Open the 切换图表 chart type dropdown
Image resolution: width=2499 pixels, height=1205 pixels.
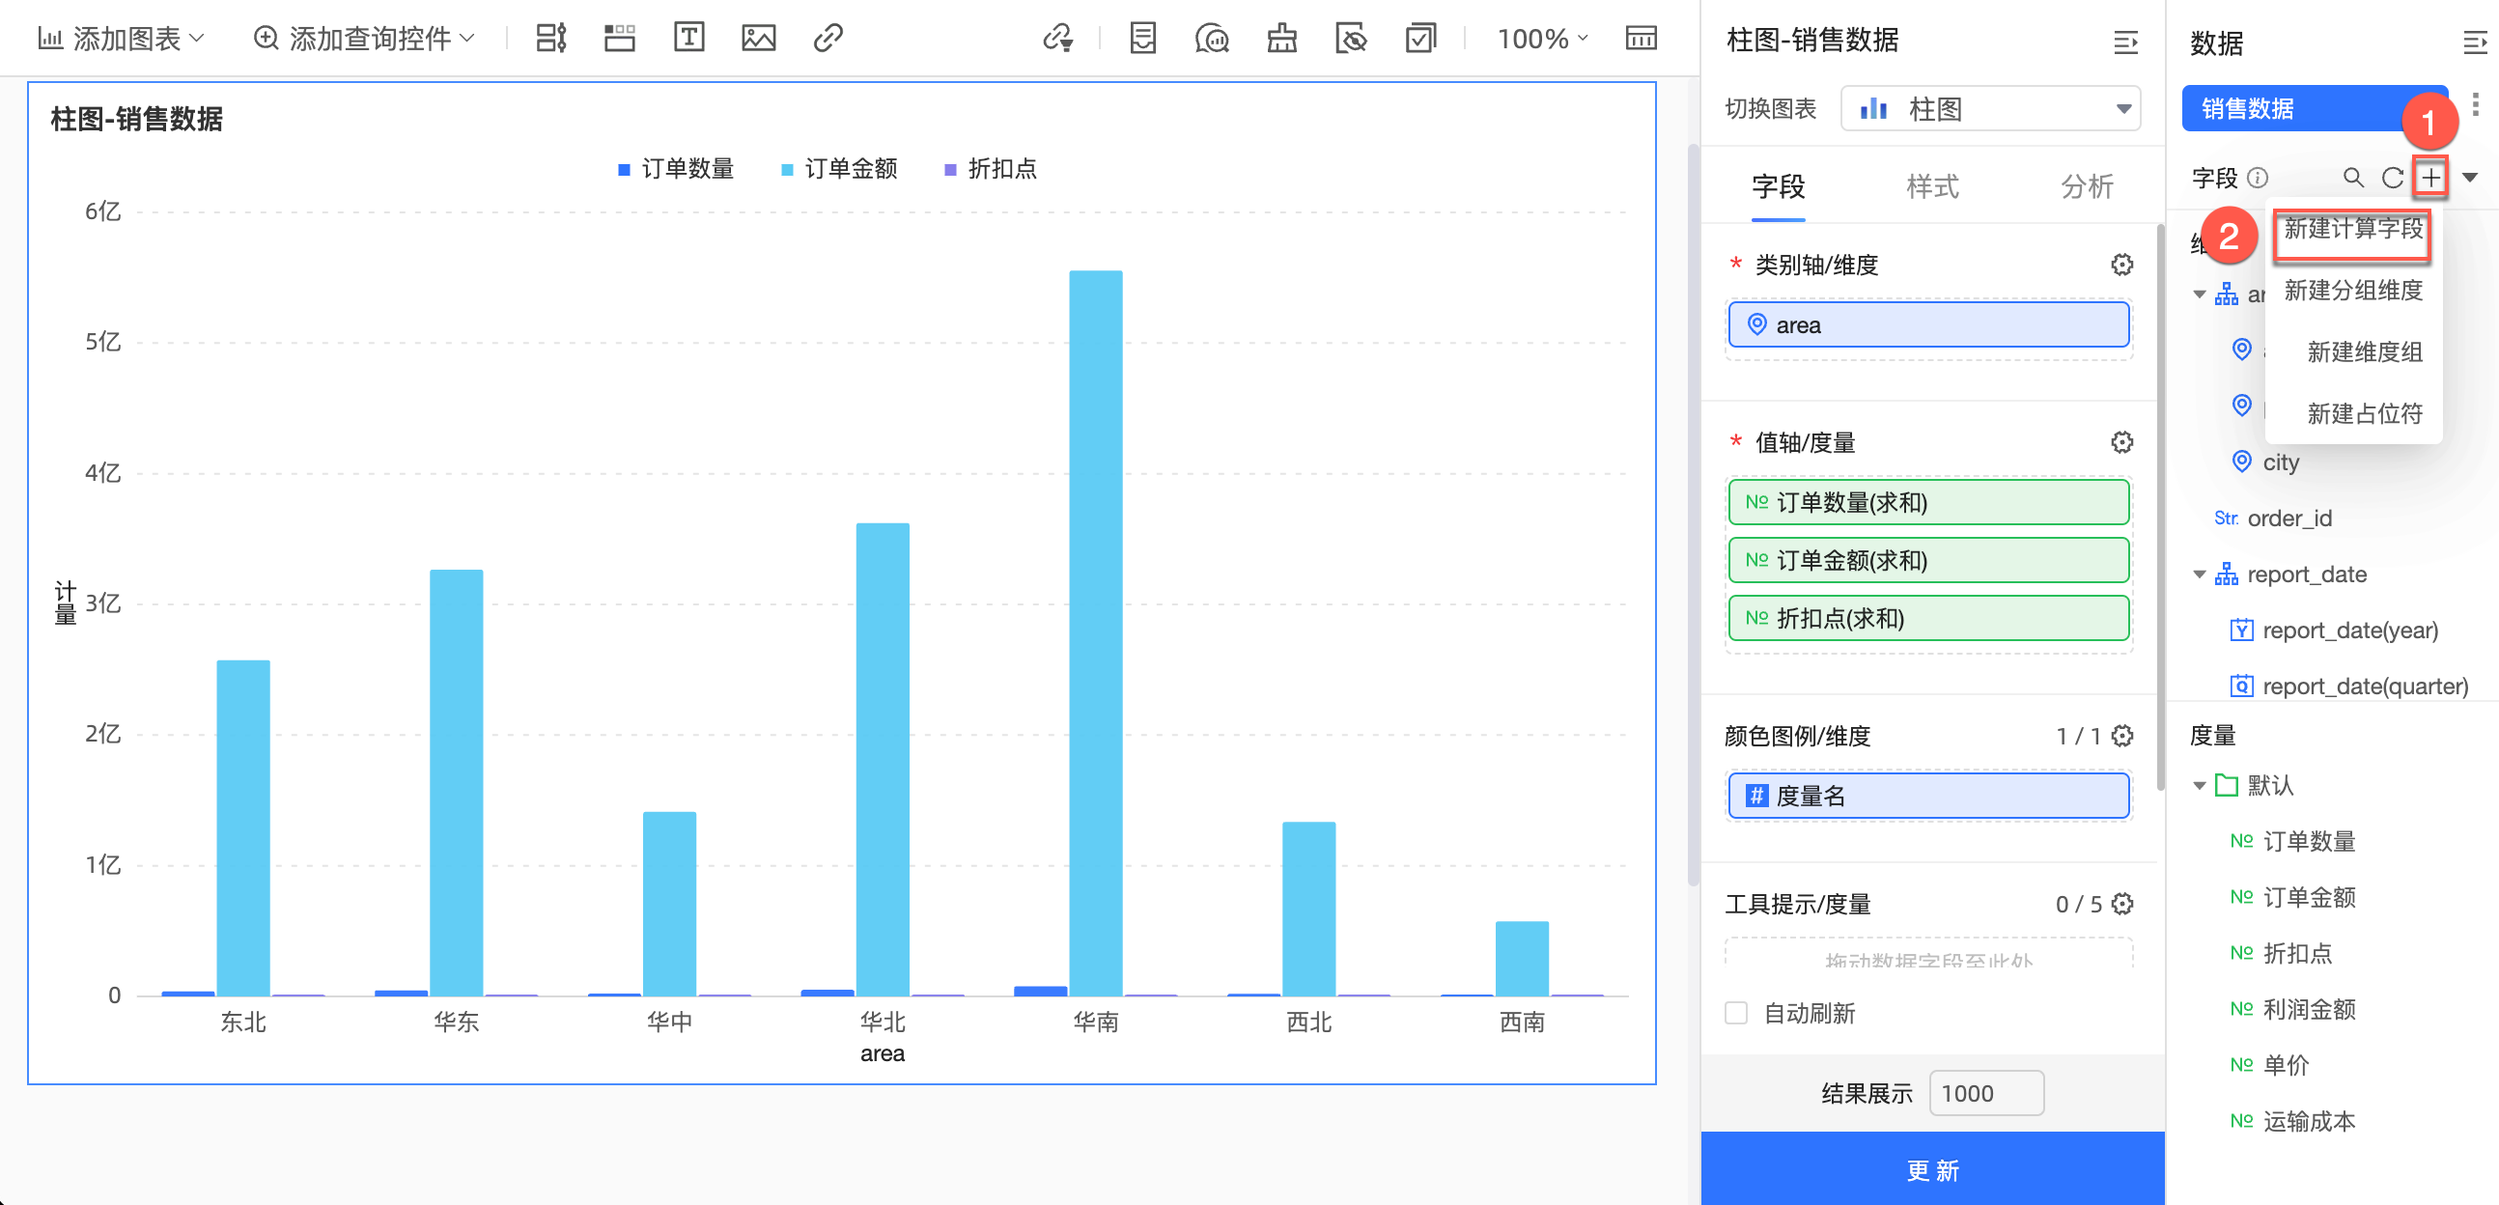click(1990, 109)
